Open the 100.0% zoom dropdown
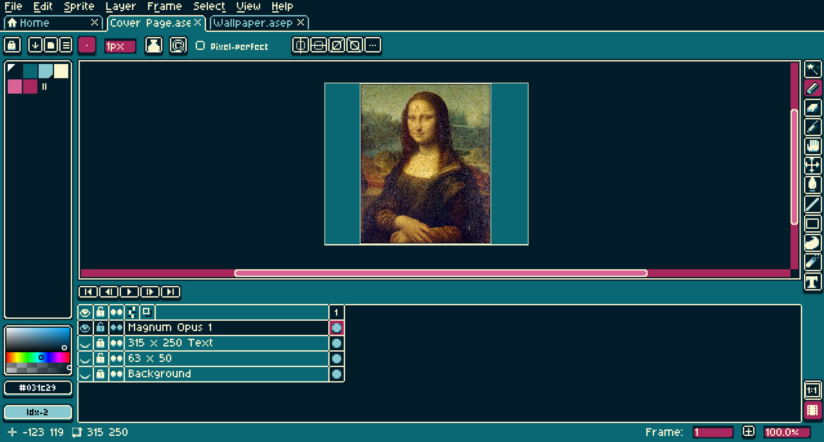The width and height of the screenshot is (824, 442). coord(787,432)
